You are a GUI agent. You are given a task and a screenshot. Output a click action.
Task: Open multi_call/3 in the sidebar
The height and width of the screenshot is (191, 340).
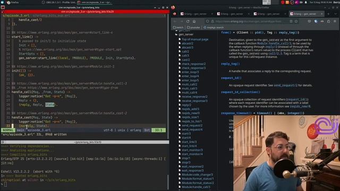tap(189, 89)
